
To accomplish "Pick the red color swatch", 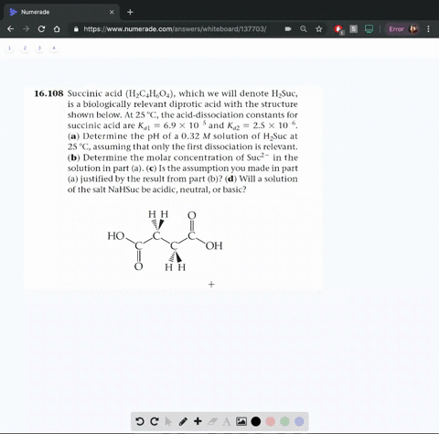I will click(x=271, y=421).
